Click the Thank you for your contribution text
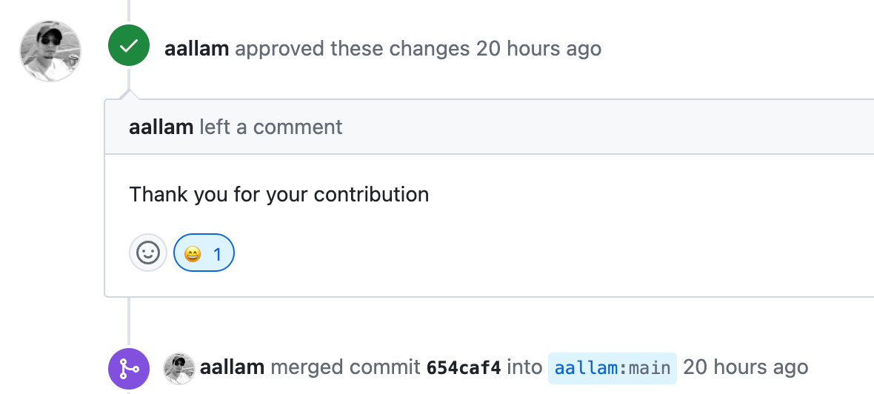Screen dimensions: 874x394 coord(279,195)
